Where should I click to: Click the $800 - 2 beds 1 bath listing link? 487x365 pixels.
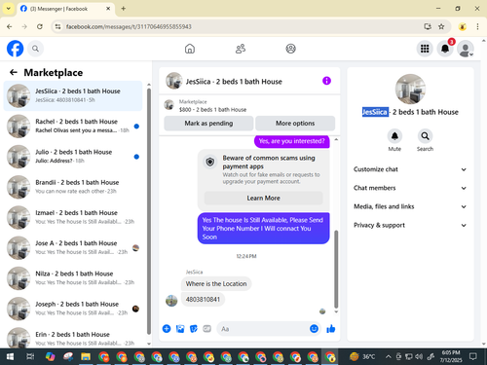[212, 110]
